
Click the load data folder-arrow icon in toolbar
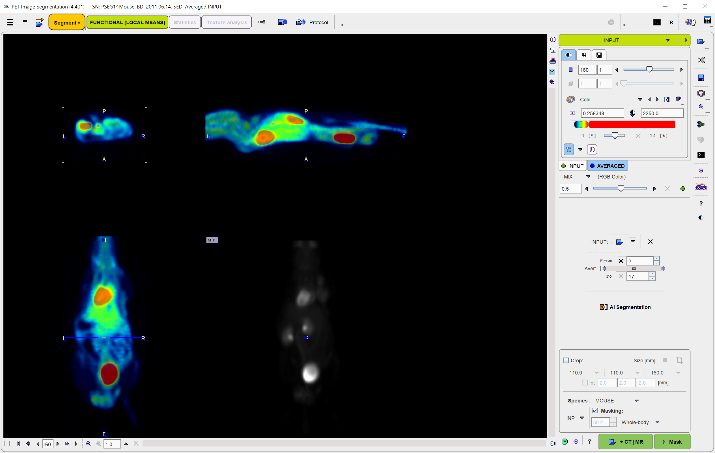39,23
